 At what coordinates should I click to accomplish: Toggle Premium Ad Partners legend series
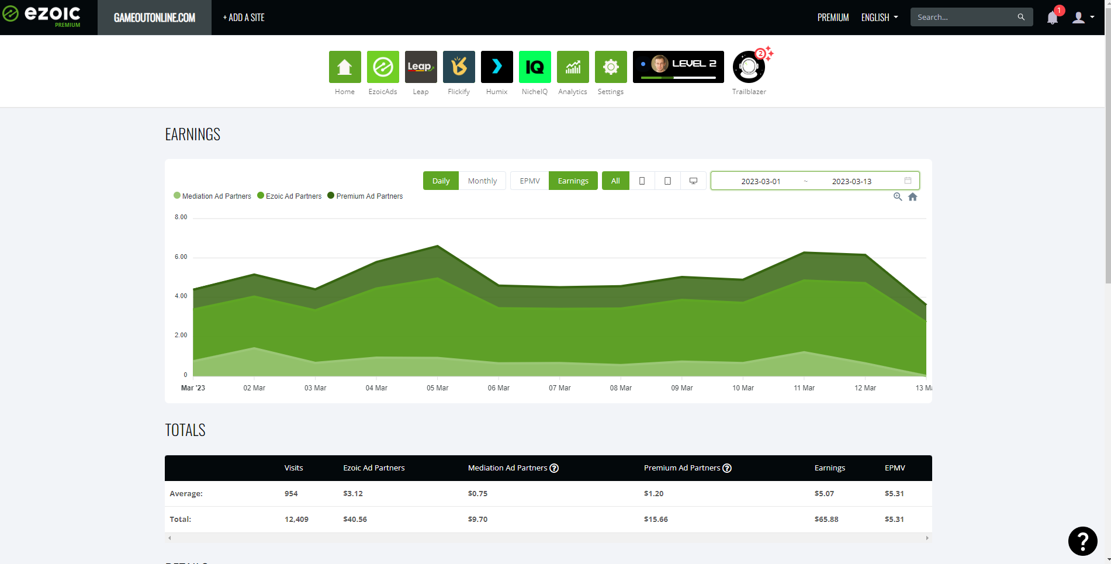tap(365, 196)
